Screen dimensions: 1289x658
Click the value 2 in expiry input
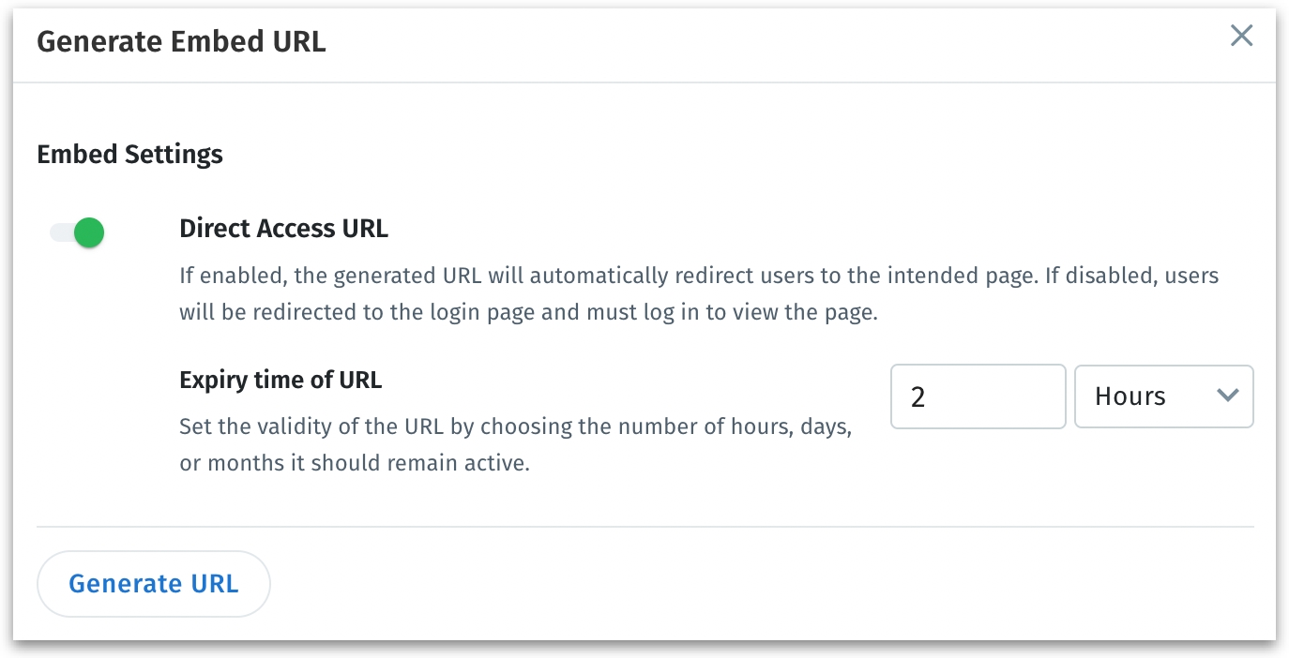[917, 397]
